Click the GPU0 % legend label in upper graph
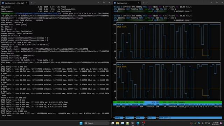Screen dimensions: 224x126 tap(120, 24)
